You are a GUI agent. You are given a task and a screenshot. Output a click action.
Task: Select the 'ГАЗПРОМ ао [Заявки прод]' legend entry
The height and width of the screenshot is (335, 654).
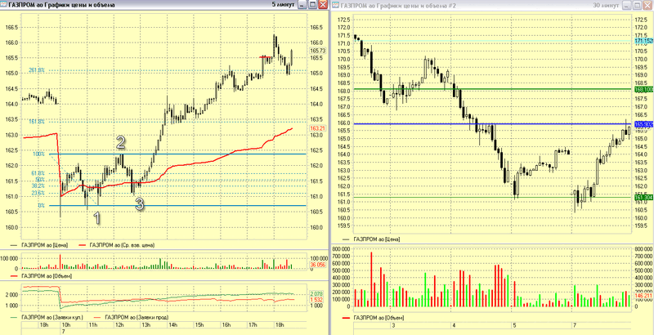(137, 318)
